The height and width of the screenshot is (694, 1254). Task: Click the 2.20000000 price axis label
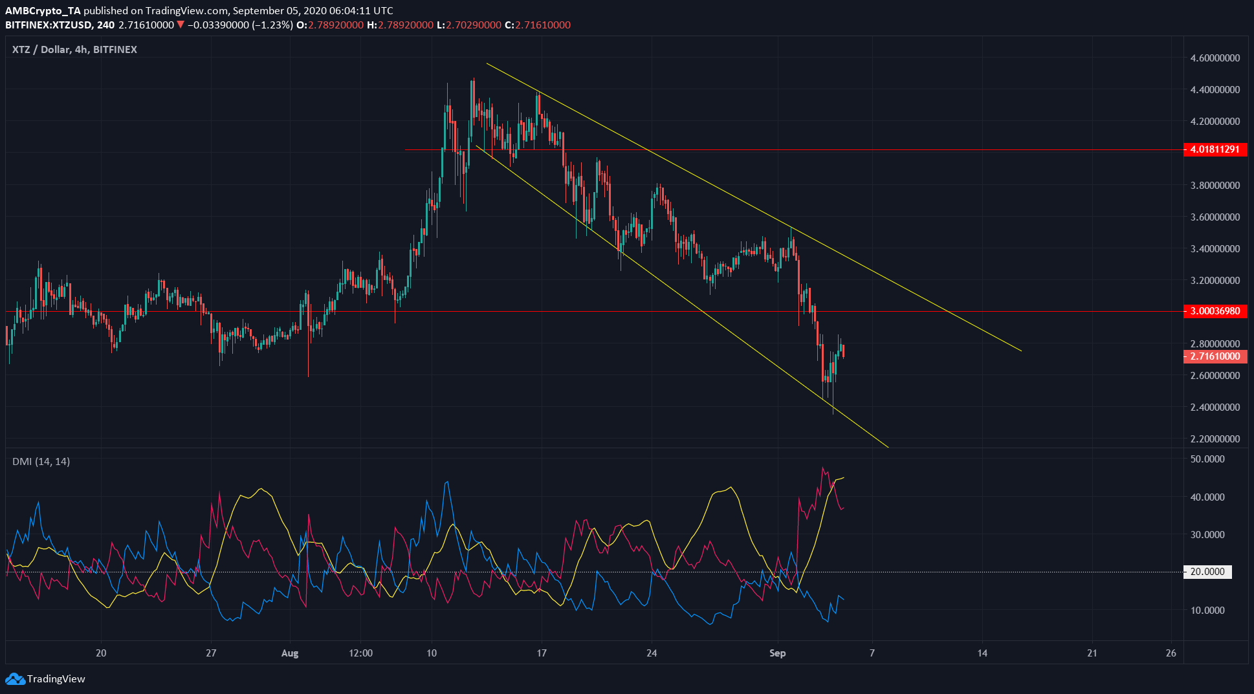[1215, 439]
